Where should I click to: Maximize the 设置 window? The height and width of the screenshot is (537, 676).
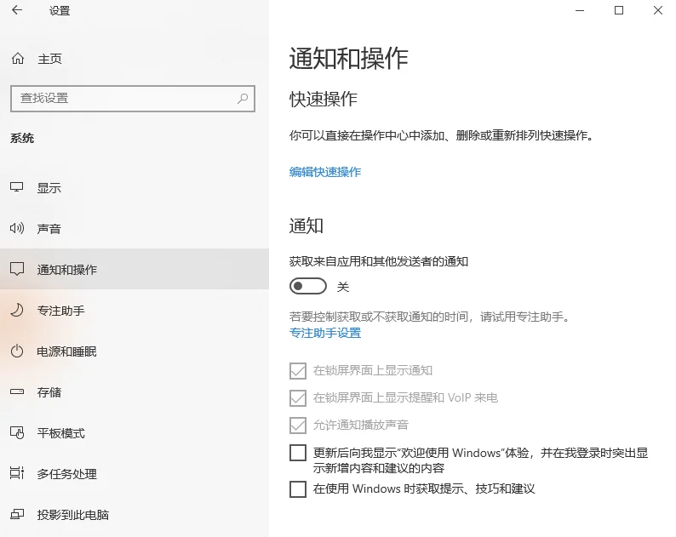619,10
